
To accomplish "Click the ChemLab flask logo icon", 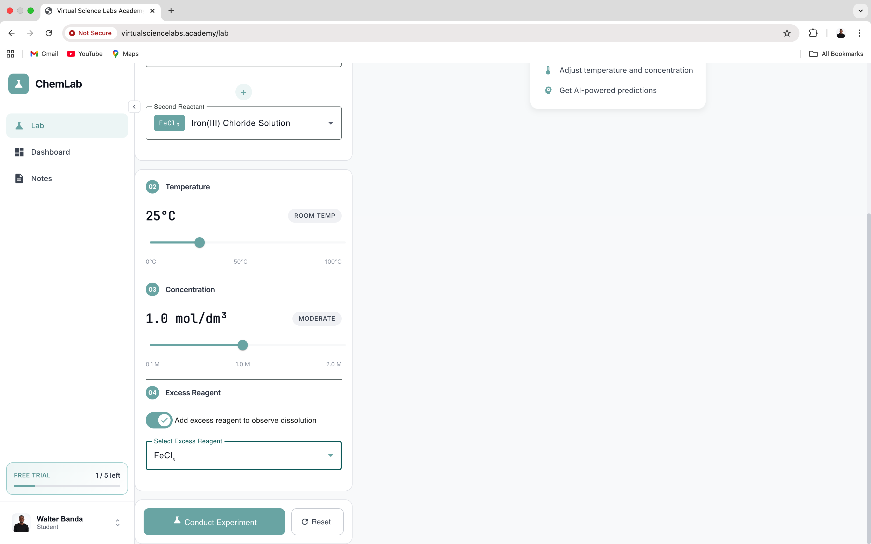I will 18,84.
